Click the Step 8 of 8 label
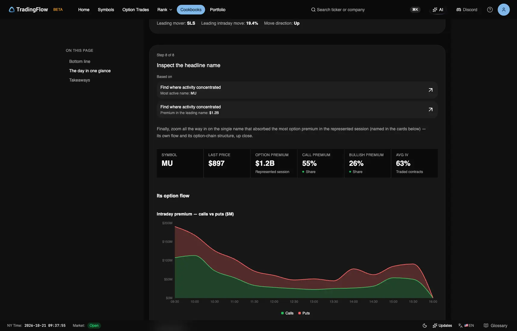Screen dimensions: 517x331 click(x=165, y=55)
